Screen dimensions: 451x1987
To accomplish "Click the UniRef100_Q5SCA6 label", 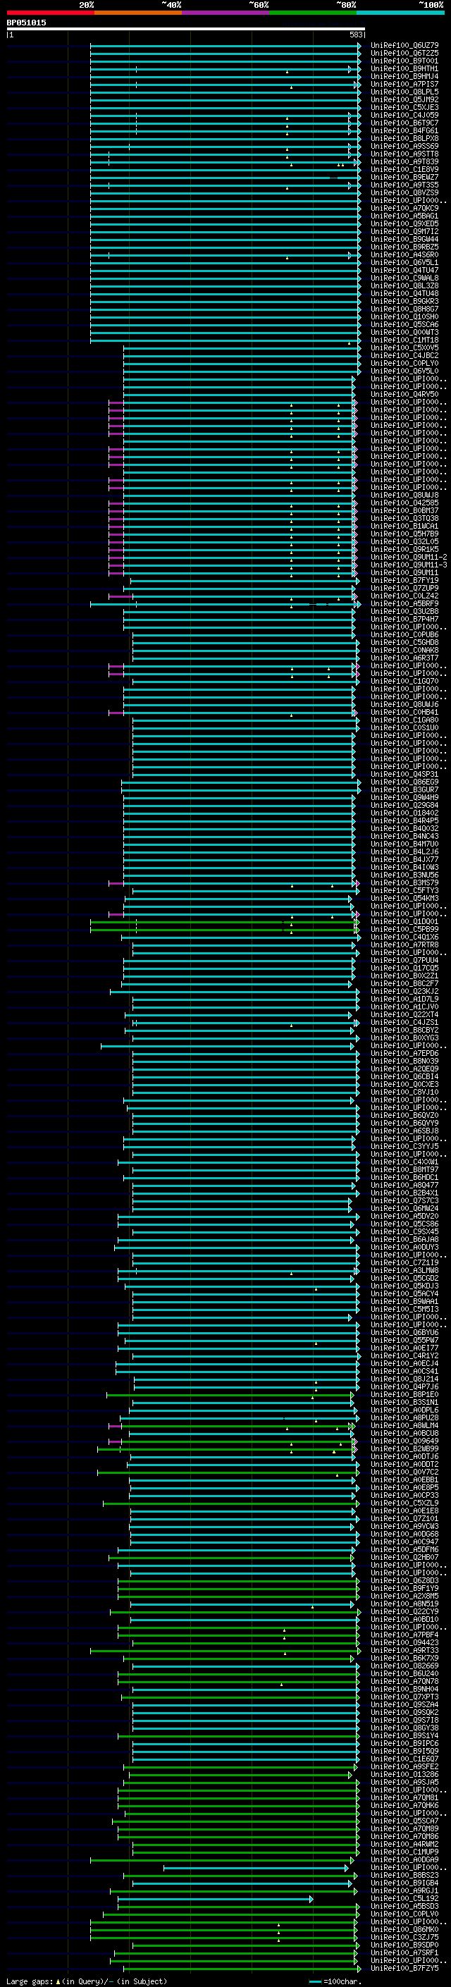I will click(x=404, y=325).
